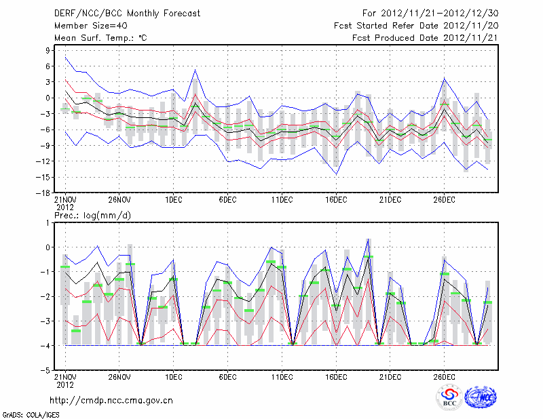
Task: Click 21DEC tick on the precipitation chart
Action: 390,377
